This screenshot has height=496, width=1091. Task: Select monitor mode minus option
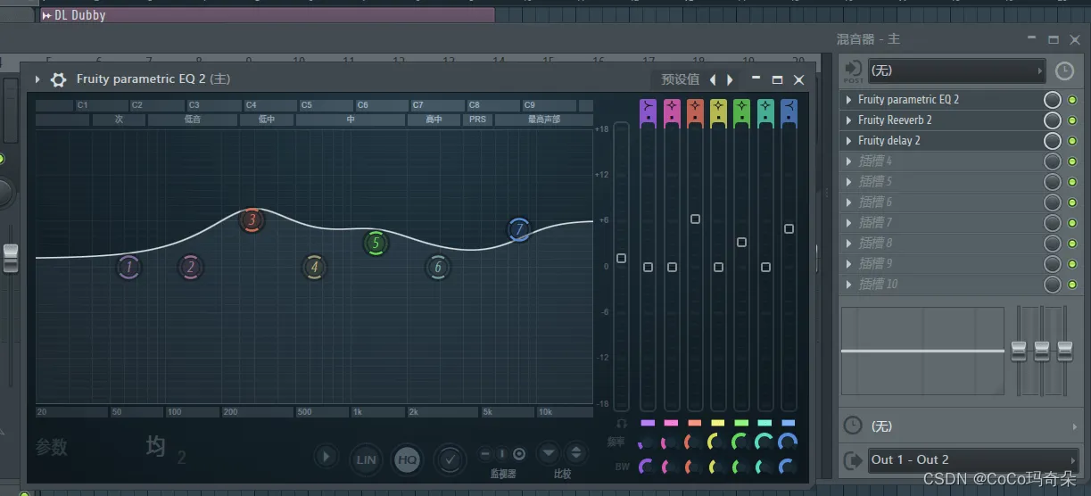(x=485, y=454)
